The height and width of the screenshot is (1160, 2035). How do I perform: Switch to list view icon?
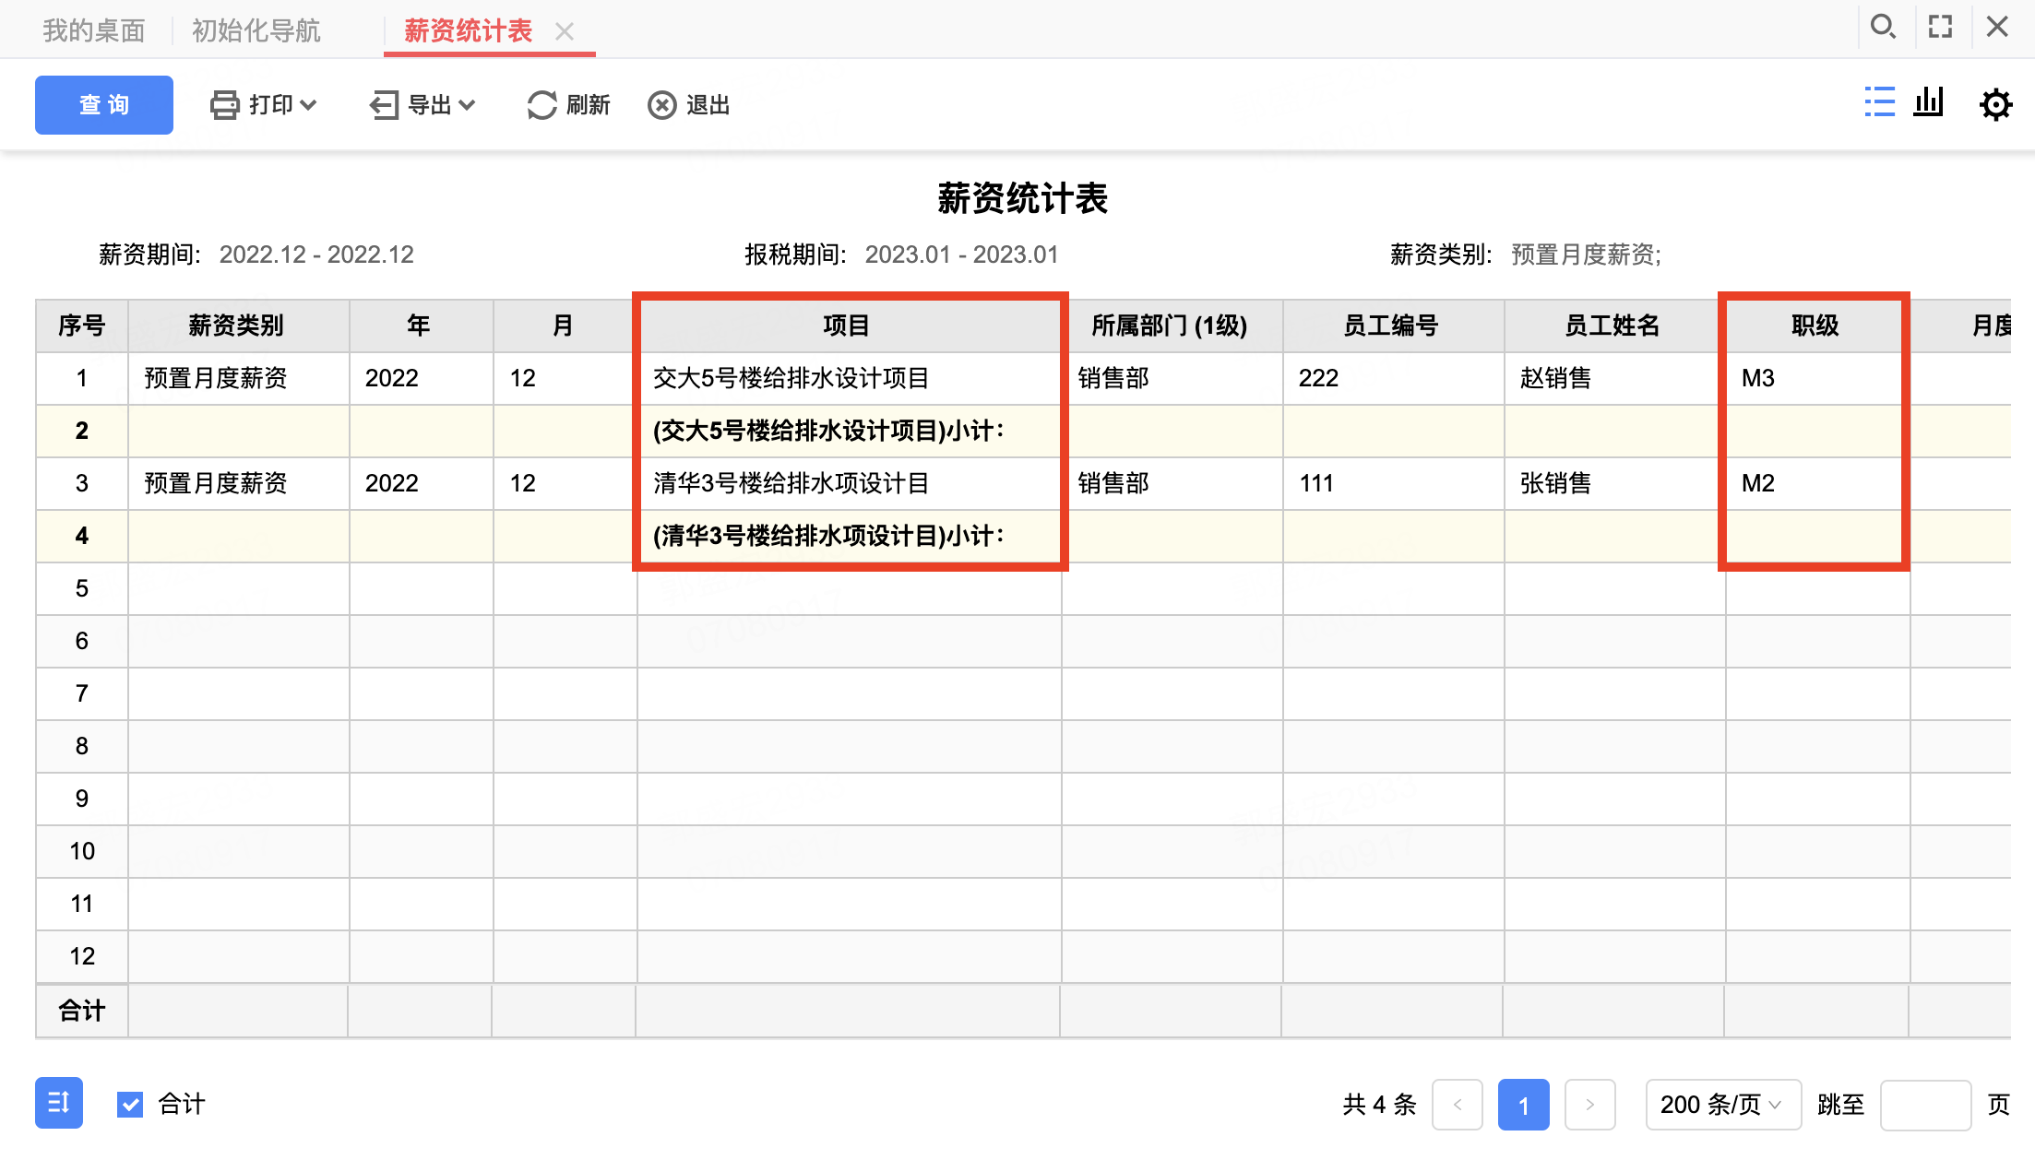1879,102
